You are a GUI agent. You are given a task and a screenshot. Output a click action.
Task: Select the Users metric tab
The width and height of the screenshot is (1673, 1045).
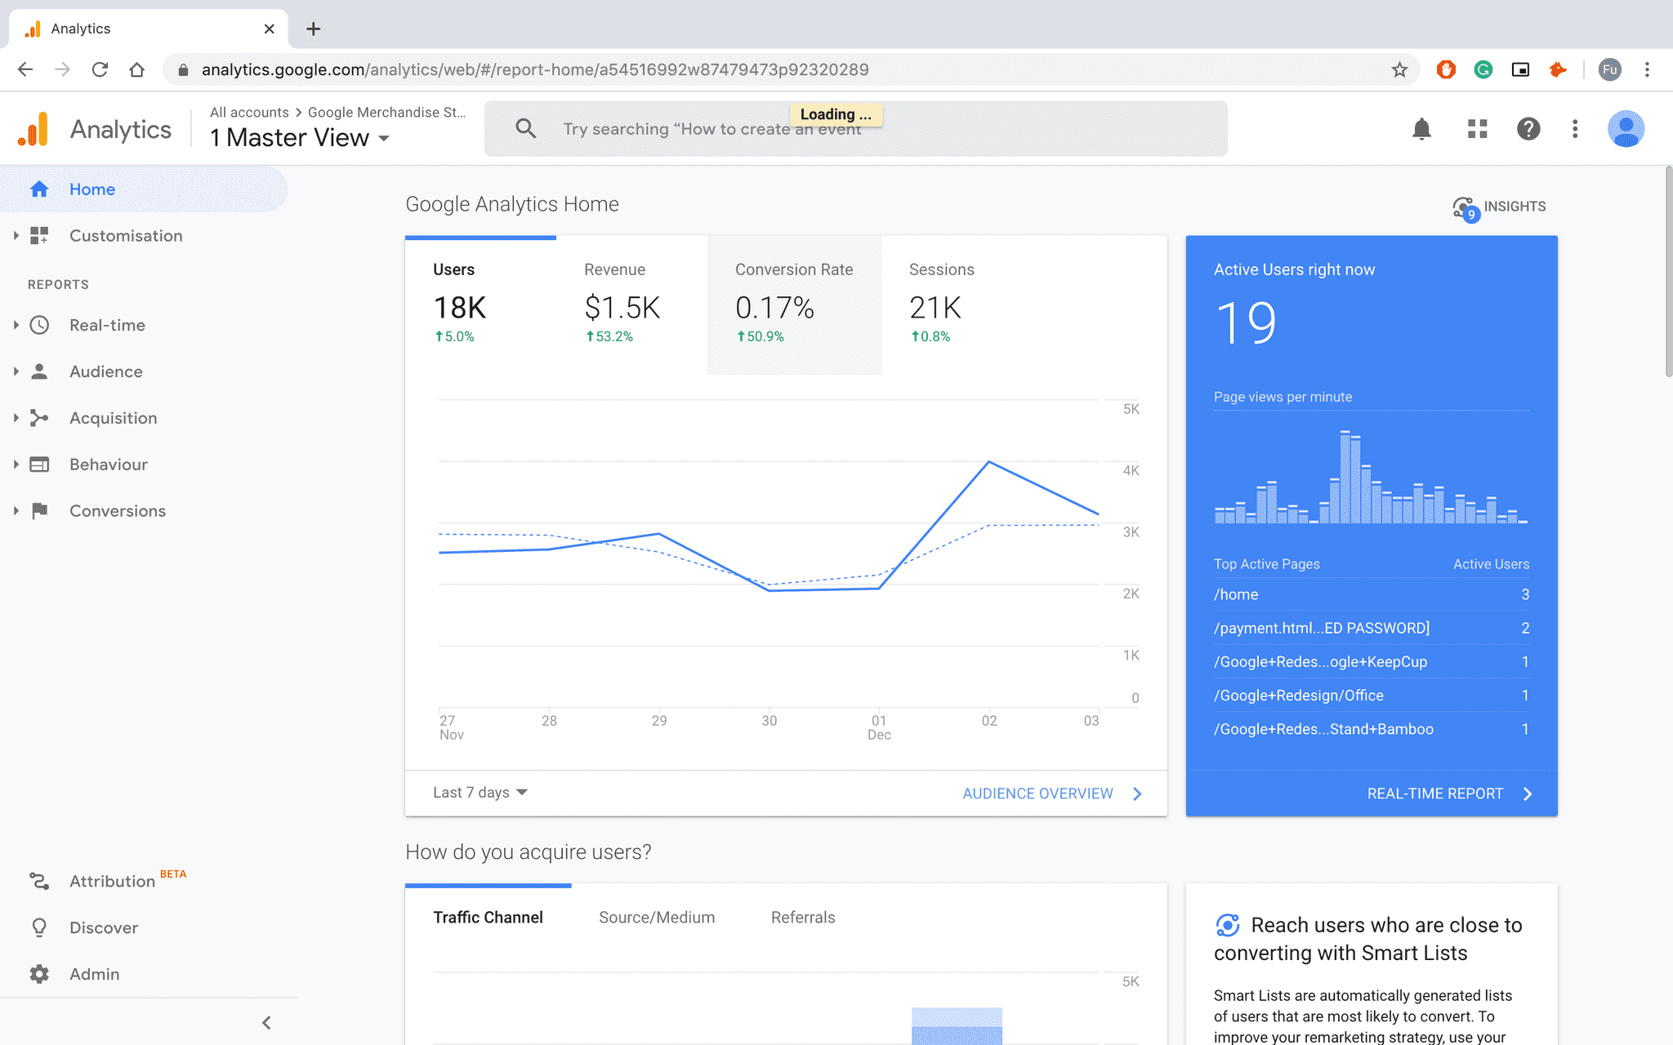pyautogui.click(x=480, y=305)
